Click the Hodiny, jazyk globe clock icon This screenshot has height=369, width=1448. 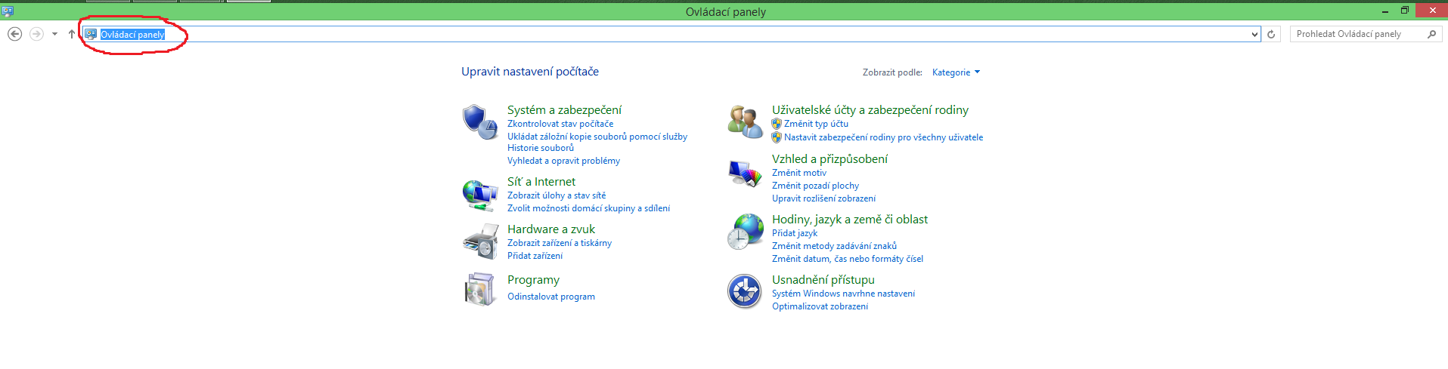[x=745, y=232]
